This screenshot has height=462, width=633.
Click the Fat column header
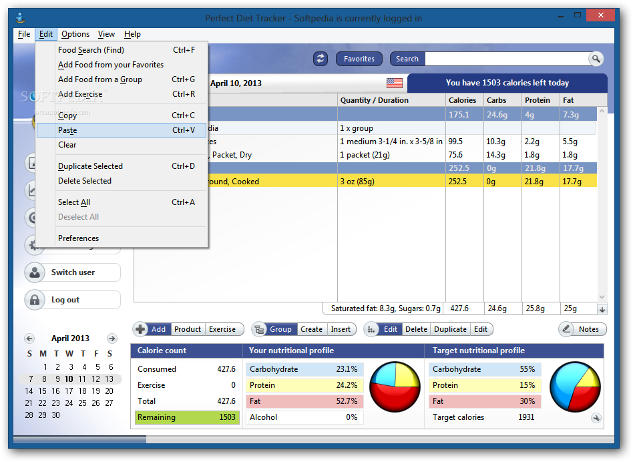coord(584,100)
